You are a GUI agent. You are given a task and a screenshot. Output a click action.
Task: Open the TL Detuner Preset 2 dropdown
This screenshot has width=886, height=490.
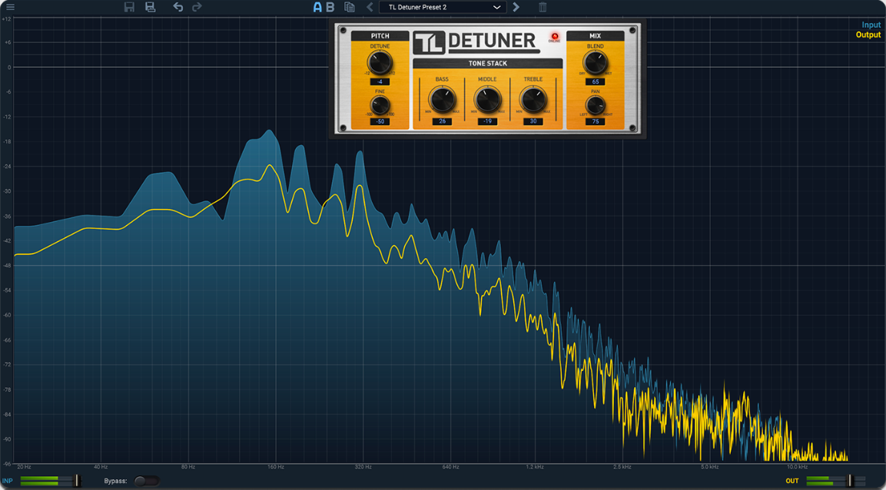(443, 8)
